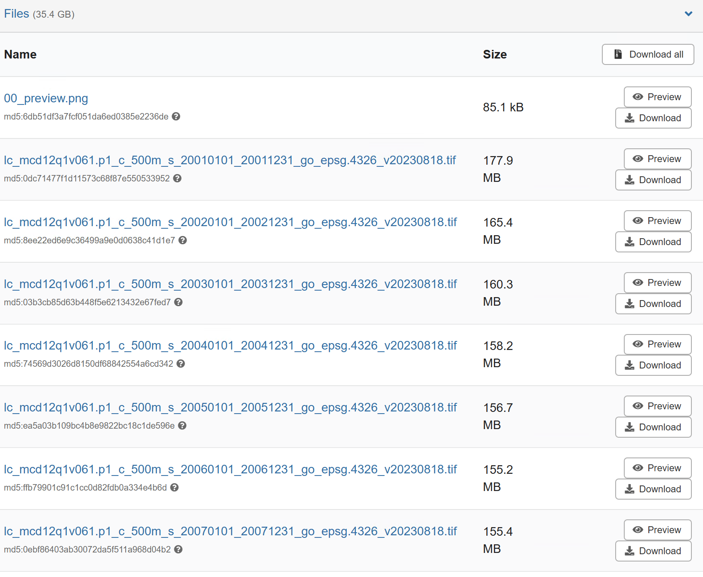Preview the 2004 land cover tif
This screenshot has height=577, width=703.
pos(657,344)
